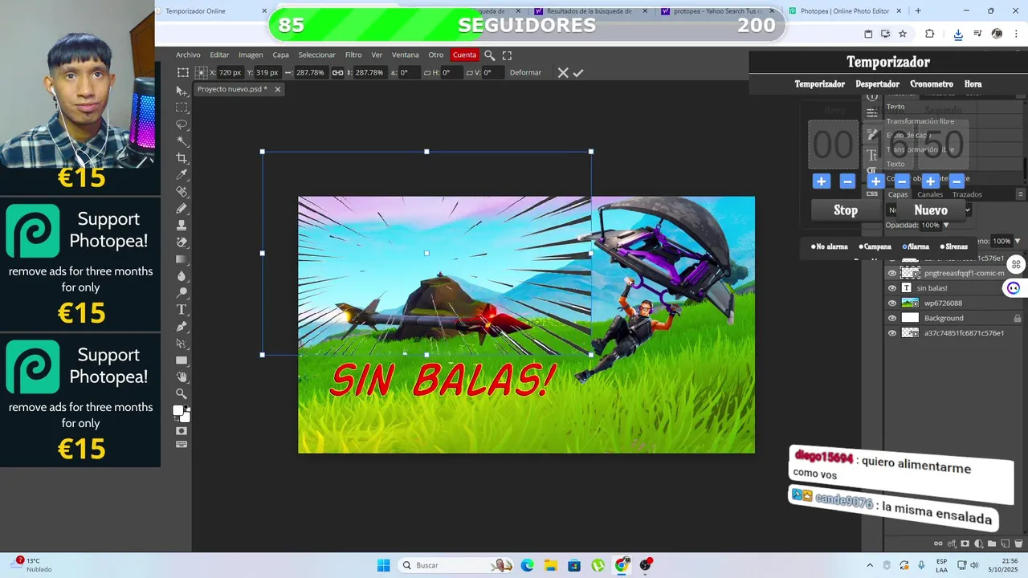1028x578 pixels.
Task: Choose the Lasso tool
Action: (x=182, y=124)
